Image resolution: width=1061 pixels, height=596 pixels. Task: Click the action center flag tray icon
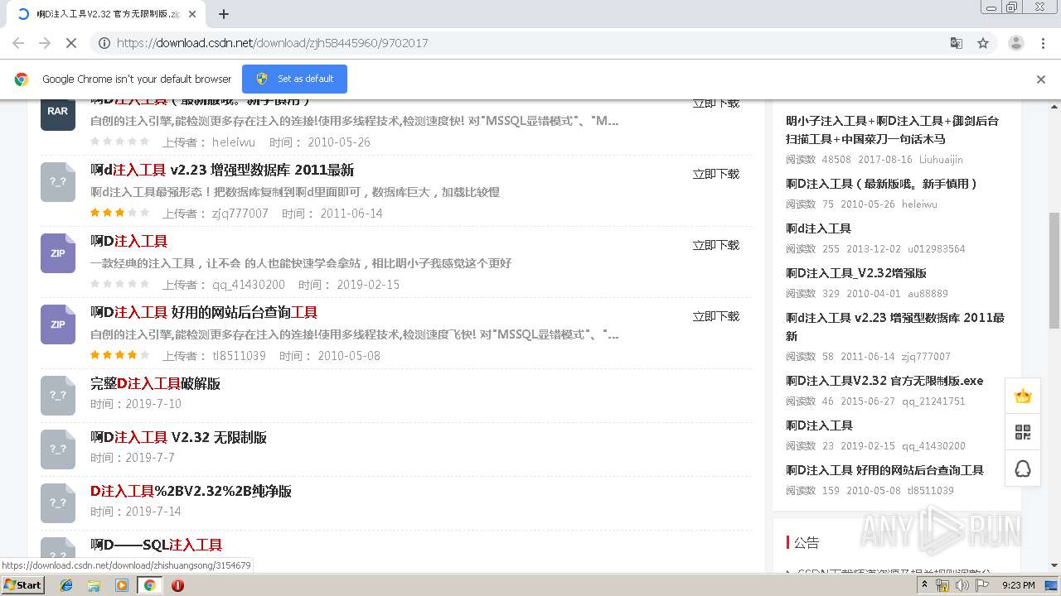click(x=982, y=585)
